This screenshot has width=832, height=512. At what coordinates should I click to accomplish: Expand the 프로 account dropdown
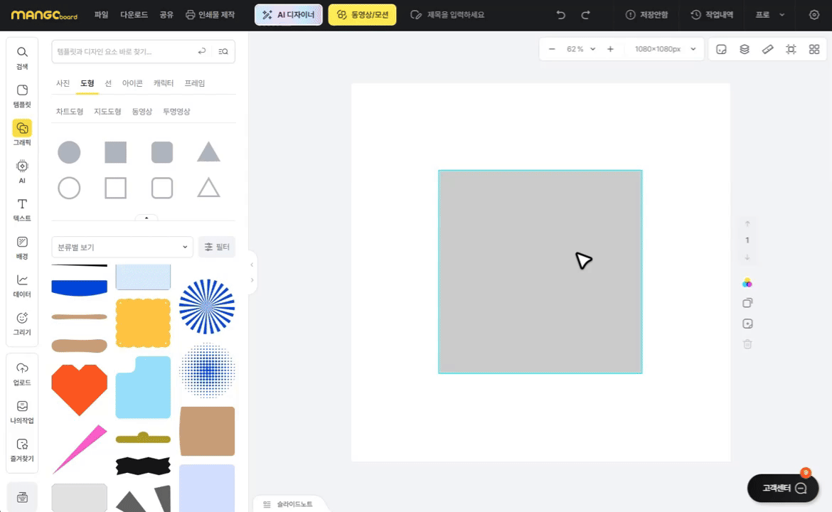pos(770,15)
